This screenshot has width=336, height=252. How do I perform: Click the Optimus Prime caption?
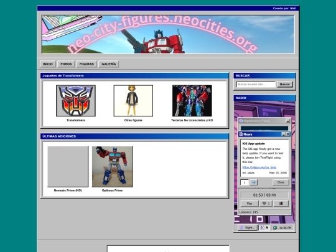pos(112,190)
